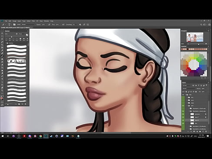Screen dimensions: 212x159
Task: Open the Filter menu
Action: pos(33,21)
